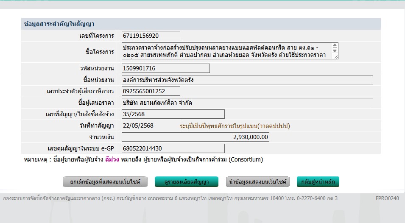Click the footer page code FPRO0240
Viewport: 405px width, 223px height.
click(x=387, y=198)
